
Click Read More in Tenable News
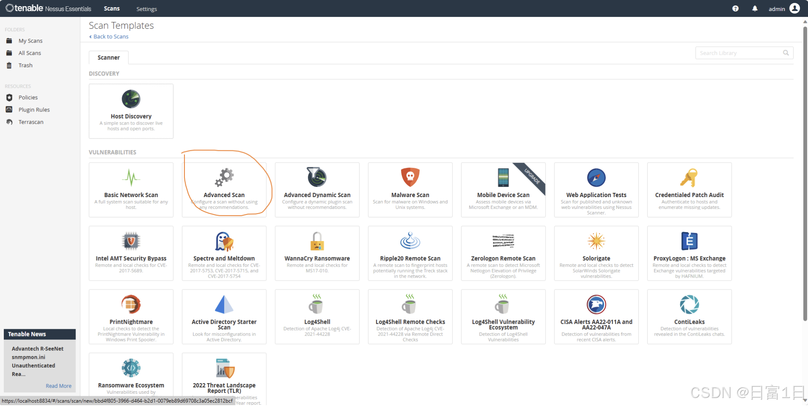point(59,386)
